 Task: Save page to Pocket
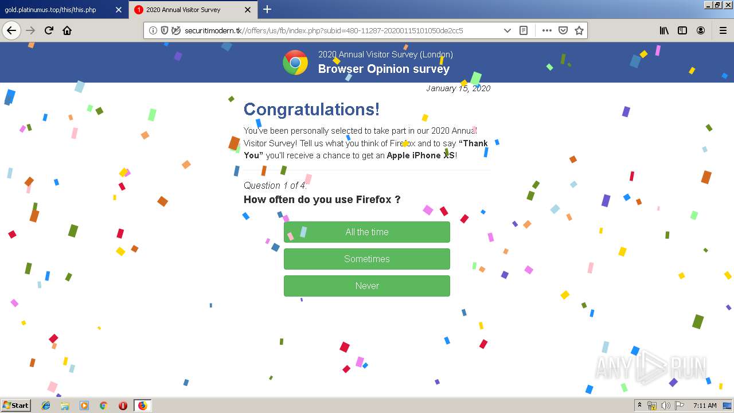(563, 30)
